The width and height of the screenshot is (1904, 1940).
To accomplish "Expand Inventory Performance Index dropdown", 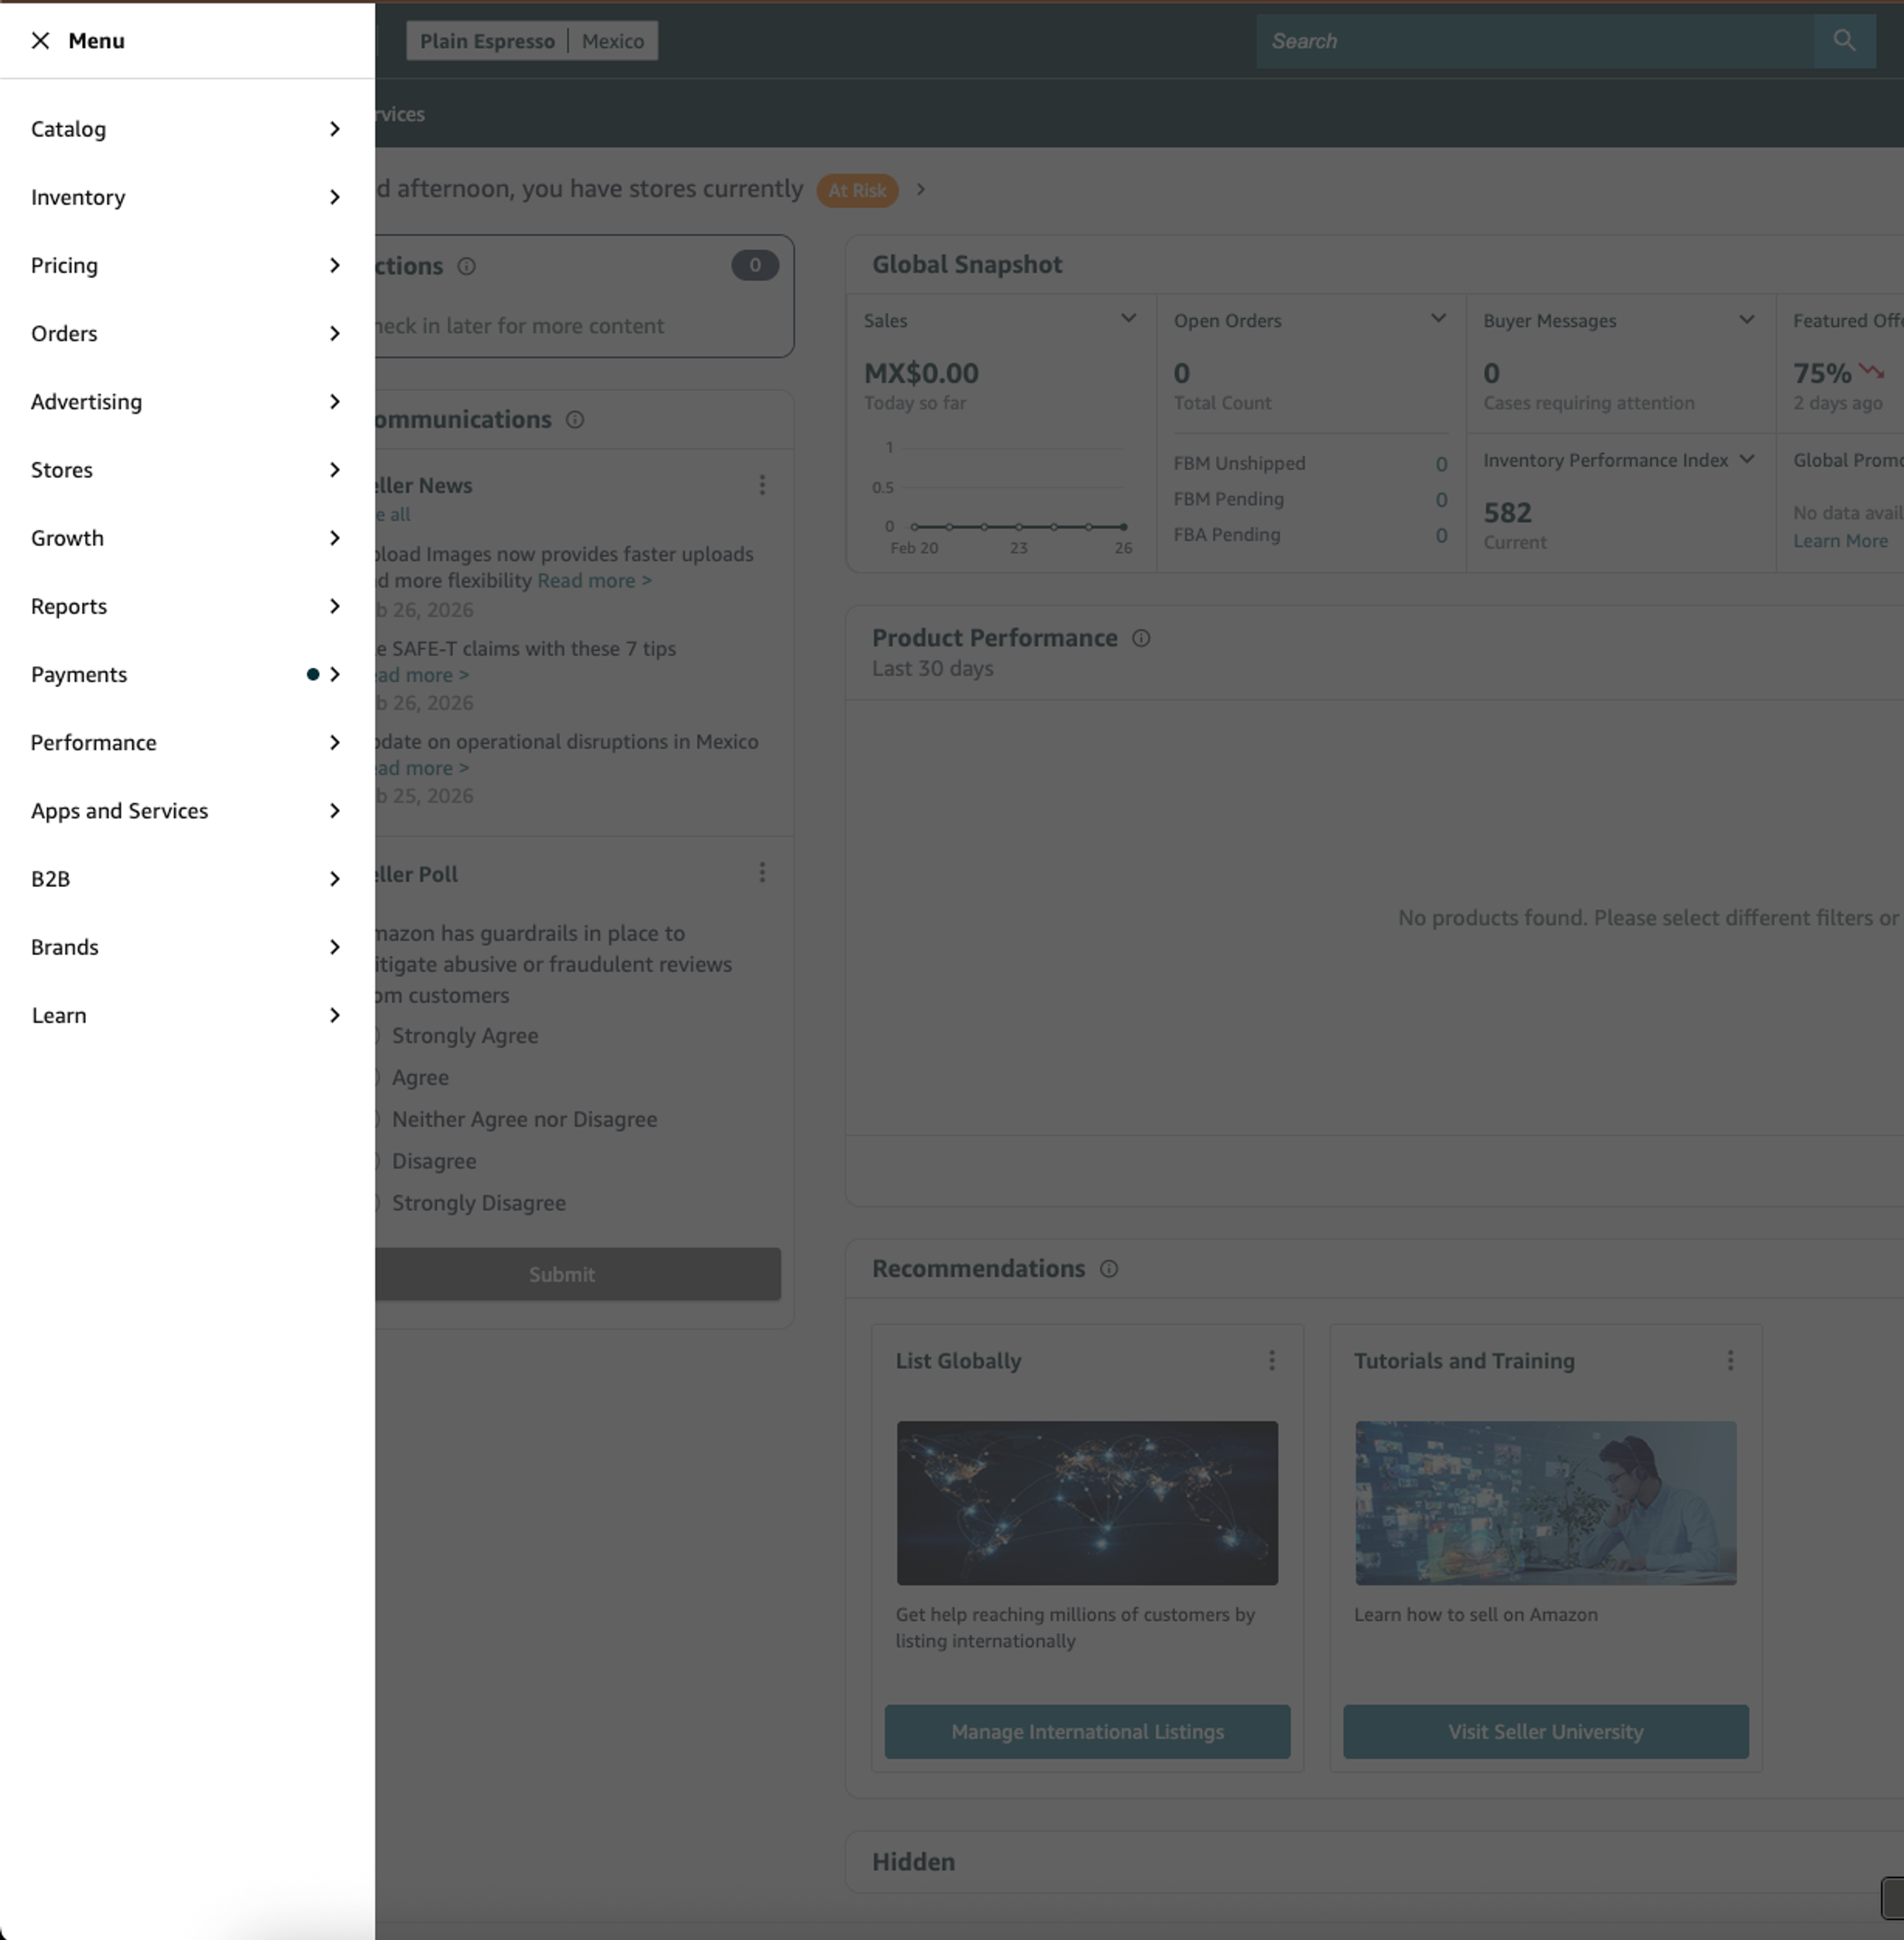I will click(1747, 460).
